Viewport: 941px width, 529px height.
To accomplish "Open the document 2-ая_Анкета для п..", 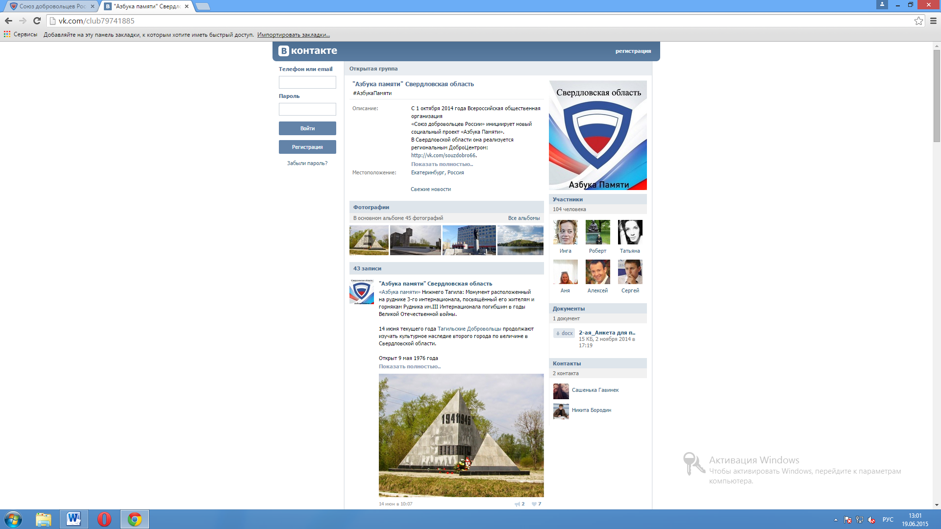I will click(607, 333).
